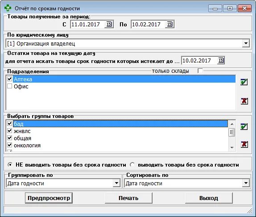The height and width of the screenshot is (217, 256).
Task: Toggle the Аптека checkbox
Action: click(x=9, y=79)
